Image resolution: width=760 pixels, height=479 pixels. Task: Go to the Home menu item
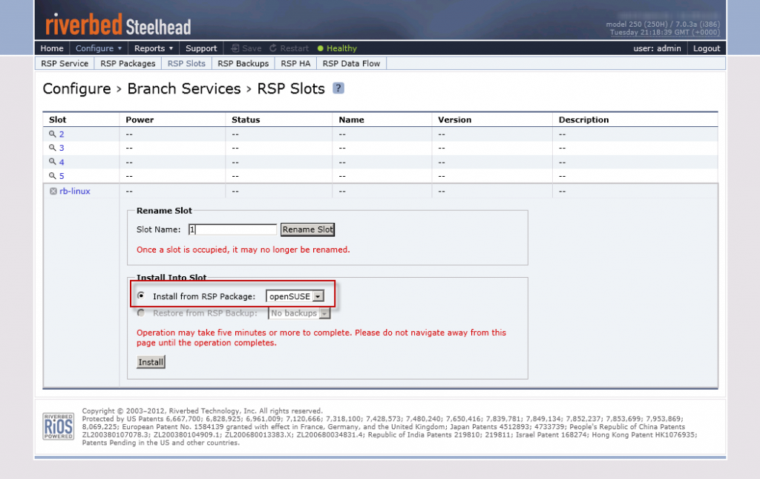tap(52, 48)
